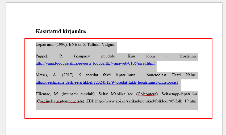The height and width of the screenshot is (135, 226).
Task: Open the eestinaine.delfi.ee article hyperlink
Action: pyautogui.click(x=107, y=82)
